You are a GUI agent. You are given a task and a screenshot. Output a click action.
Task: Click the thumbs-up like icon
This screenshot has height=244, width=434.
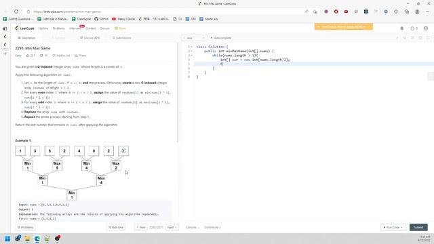coord(28,56)
